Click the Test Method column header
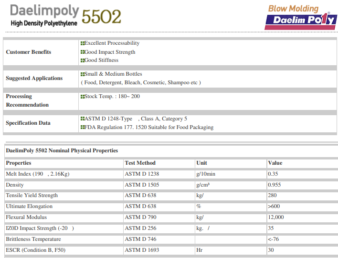This screenshot has width=338, height=258. click(140, 163)
